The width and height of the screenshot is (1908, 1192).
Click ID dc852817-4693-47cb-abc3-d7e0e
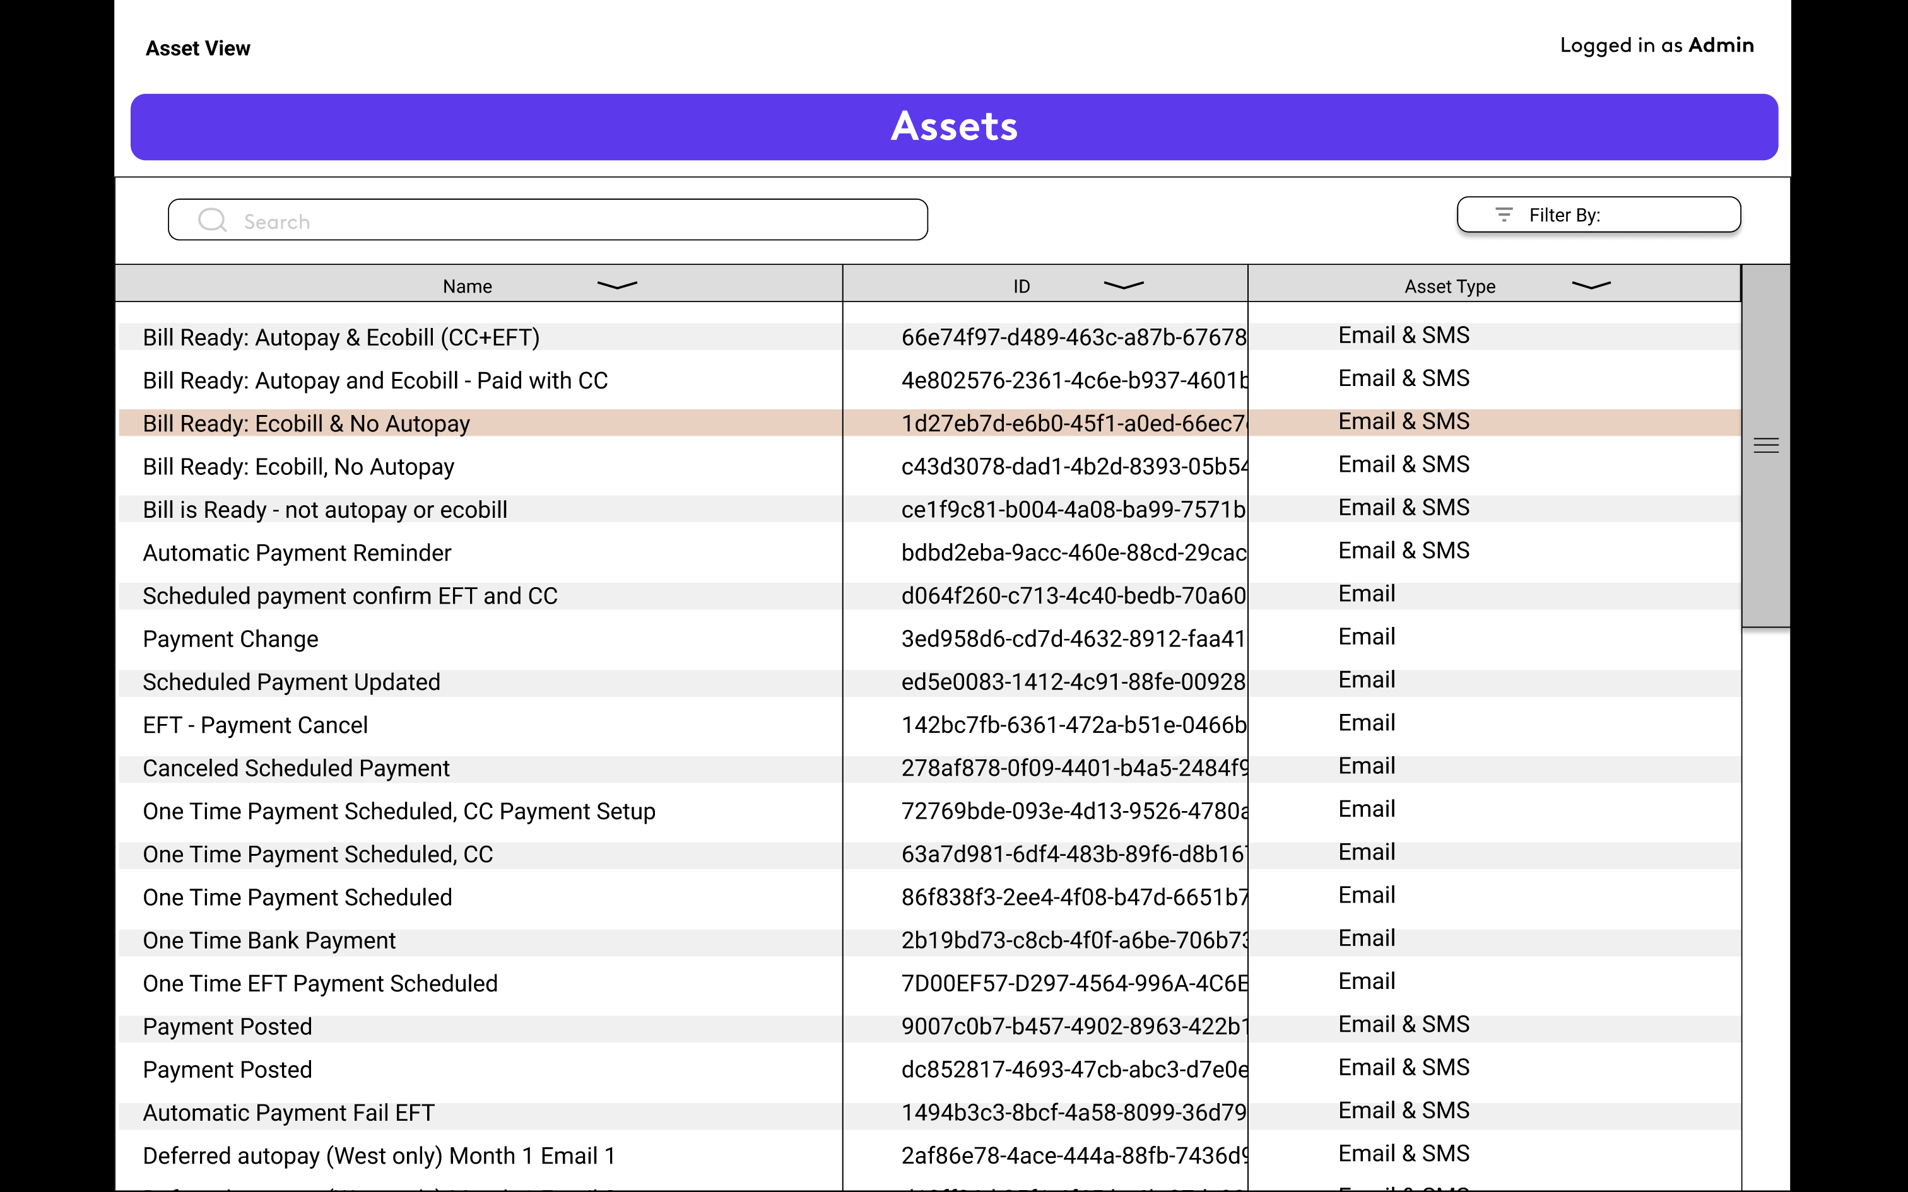(x=1074, y=1069)
